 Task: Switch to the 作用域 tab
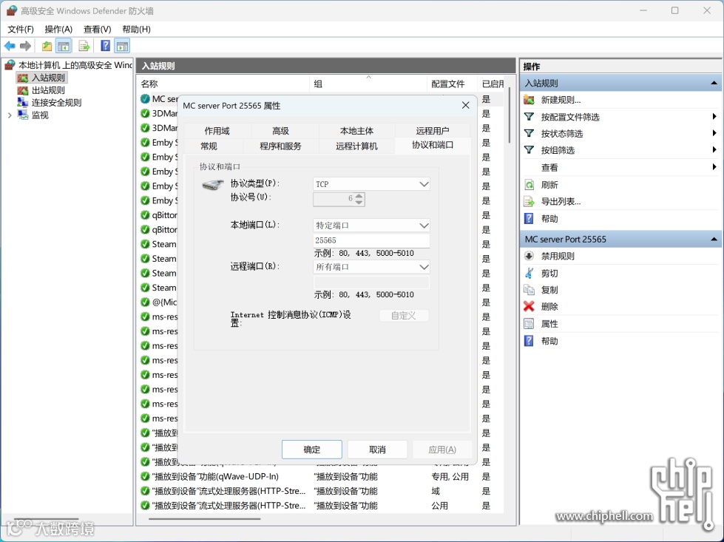pos(217,131)
